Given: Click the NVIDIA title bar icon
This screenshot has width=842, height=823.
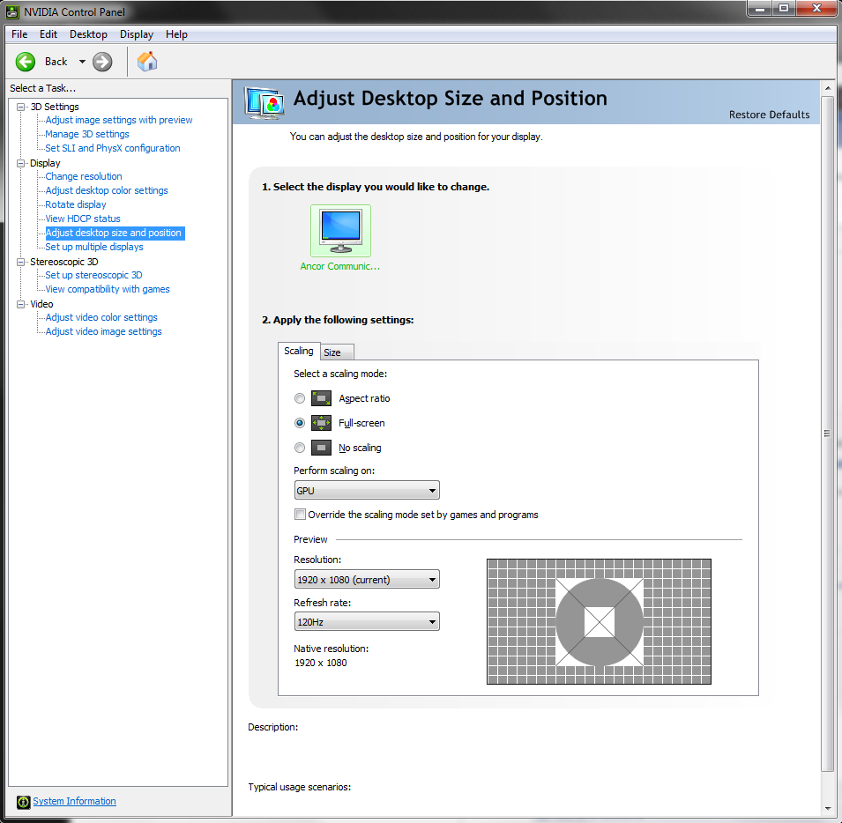Looking at the screenshot, I should point(11,11).
